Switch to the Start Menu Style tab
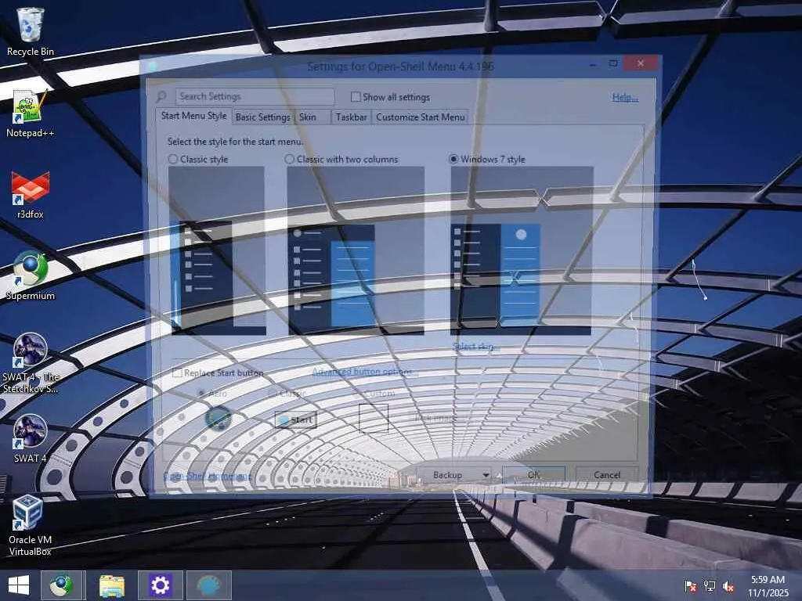The width and height of the screenshot is (802, 601). (x=194, y=116)
